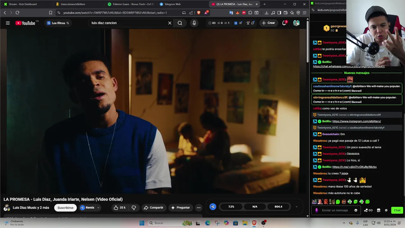Open Brave VPN shield icon

[298, 13]
